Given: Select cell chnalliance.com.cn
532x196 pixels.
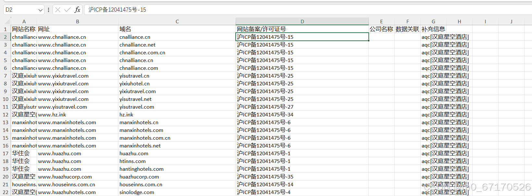Looking at the screenshot, I should pyautogui.click(x=177, y=52).
